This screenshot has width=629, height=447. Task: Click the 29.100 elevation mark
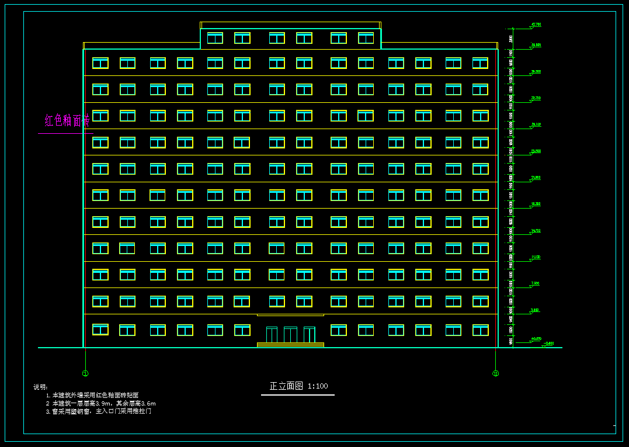(536, 125)
